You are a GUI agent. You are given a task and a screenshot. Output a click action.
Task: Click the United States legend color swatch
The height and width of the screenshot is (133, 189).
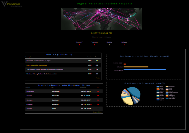click(166, 99)
